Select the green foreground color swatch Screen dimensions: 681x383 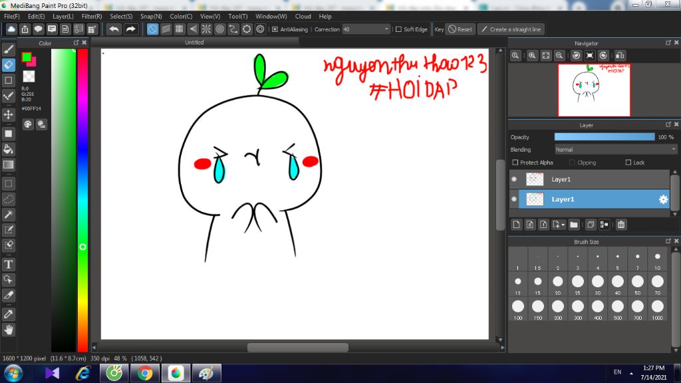(x=27, y=57)
